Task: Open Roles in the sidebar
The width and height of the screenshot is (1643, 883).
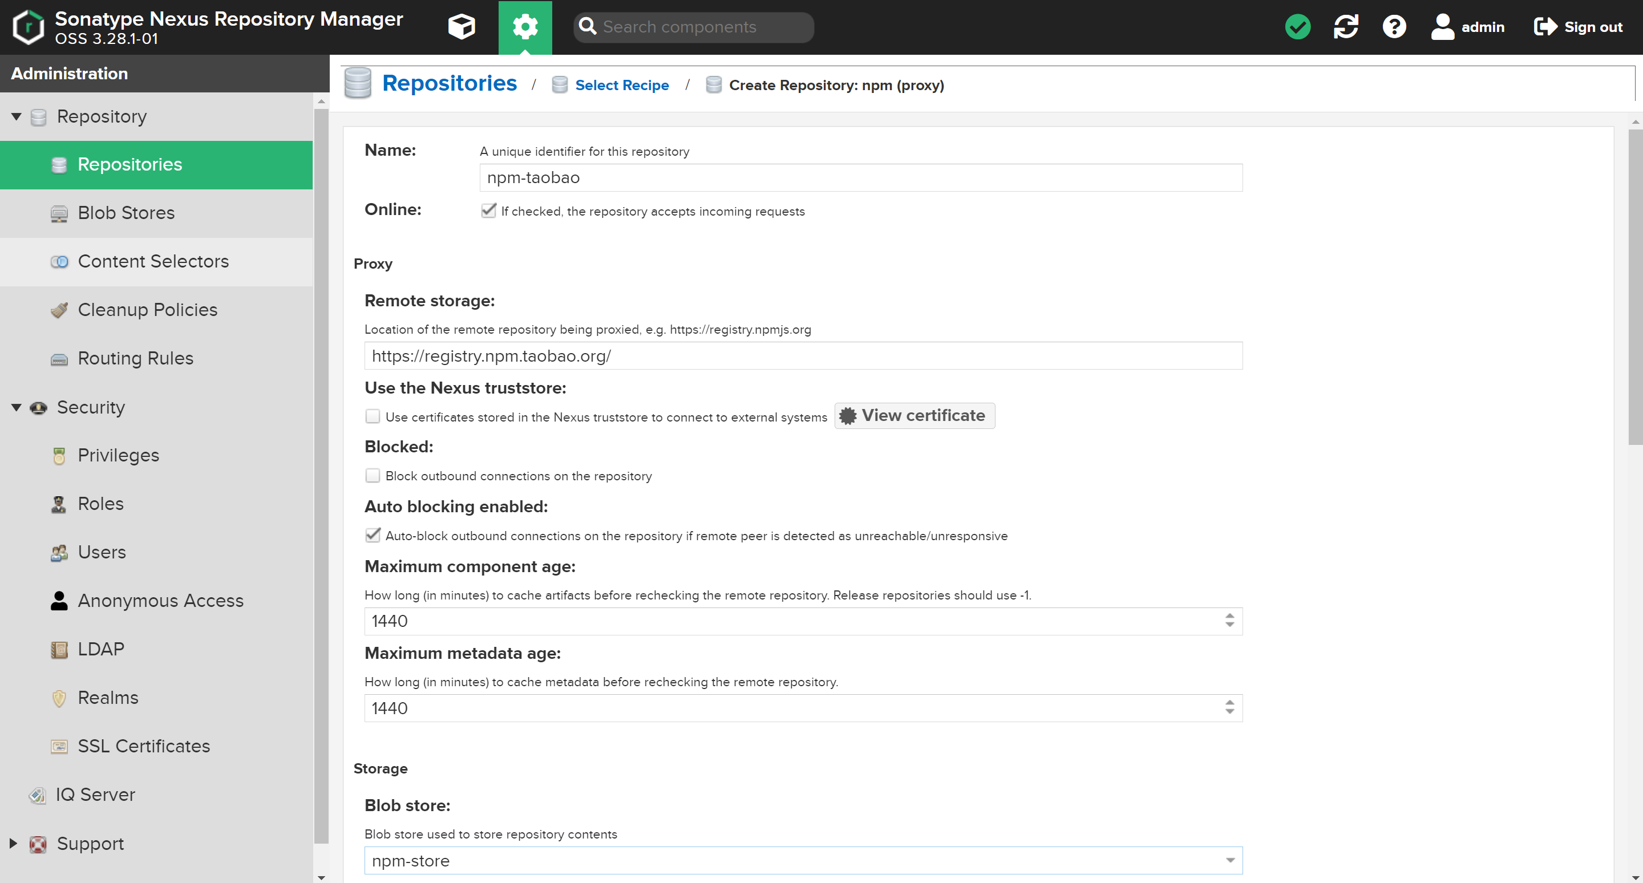Action: (x=156, y=504)
